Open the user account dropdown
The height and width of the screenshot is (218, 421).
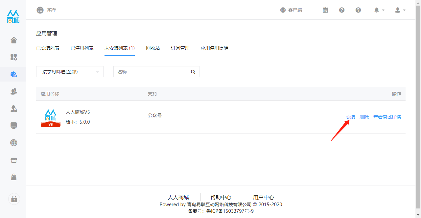click(x=400, y=10)
